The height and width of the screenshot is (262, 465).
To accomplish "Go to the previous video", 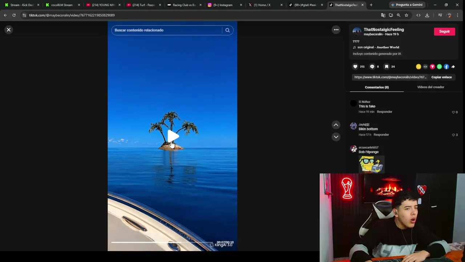I will (336, 125).
